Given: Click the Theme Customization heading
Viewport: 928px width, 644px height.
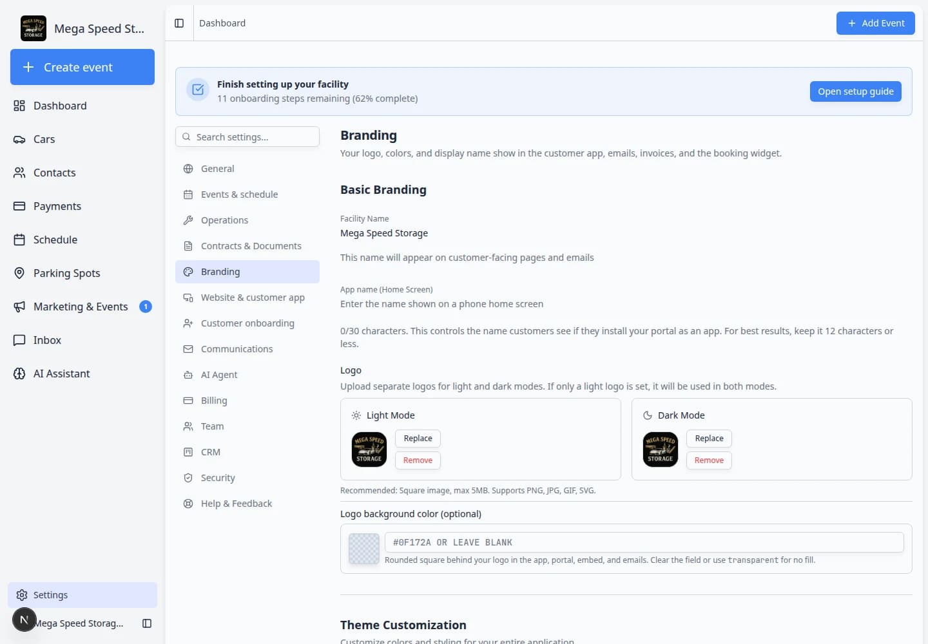Looking at the screenshot, I should (403, 625).
